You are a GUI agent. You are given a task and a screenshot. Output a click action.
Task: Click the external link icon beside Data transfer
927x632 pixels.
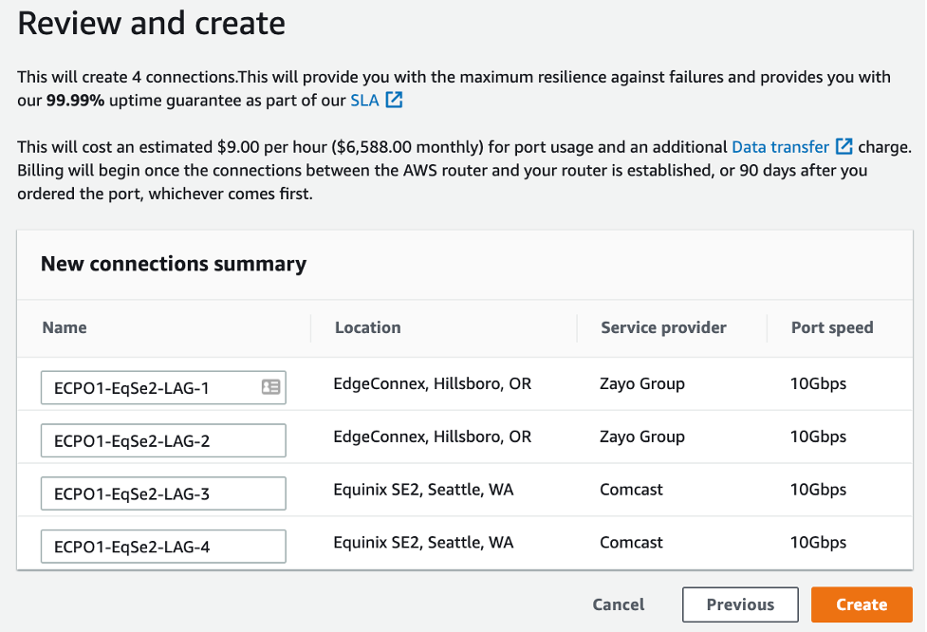[844, 147]
